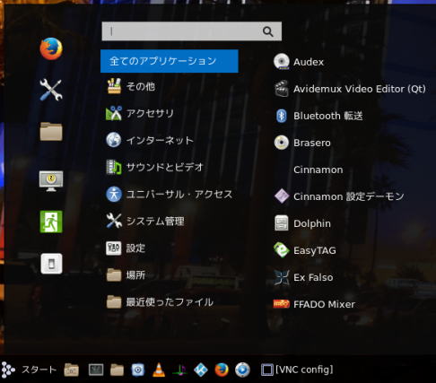The width and height of the screenshot is (436, 383).
Task: Click the スタート menu button
Action: pyautogui.click(x=29, y=370)
